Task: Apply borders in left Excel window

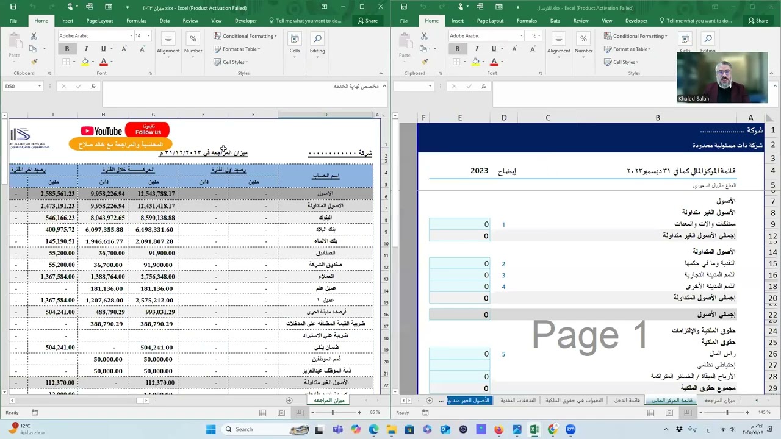Action: 66,62
